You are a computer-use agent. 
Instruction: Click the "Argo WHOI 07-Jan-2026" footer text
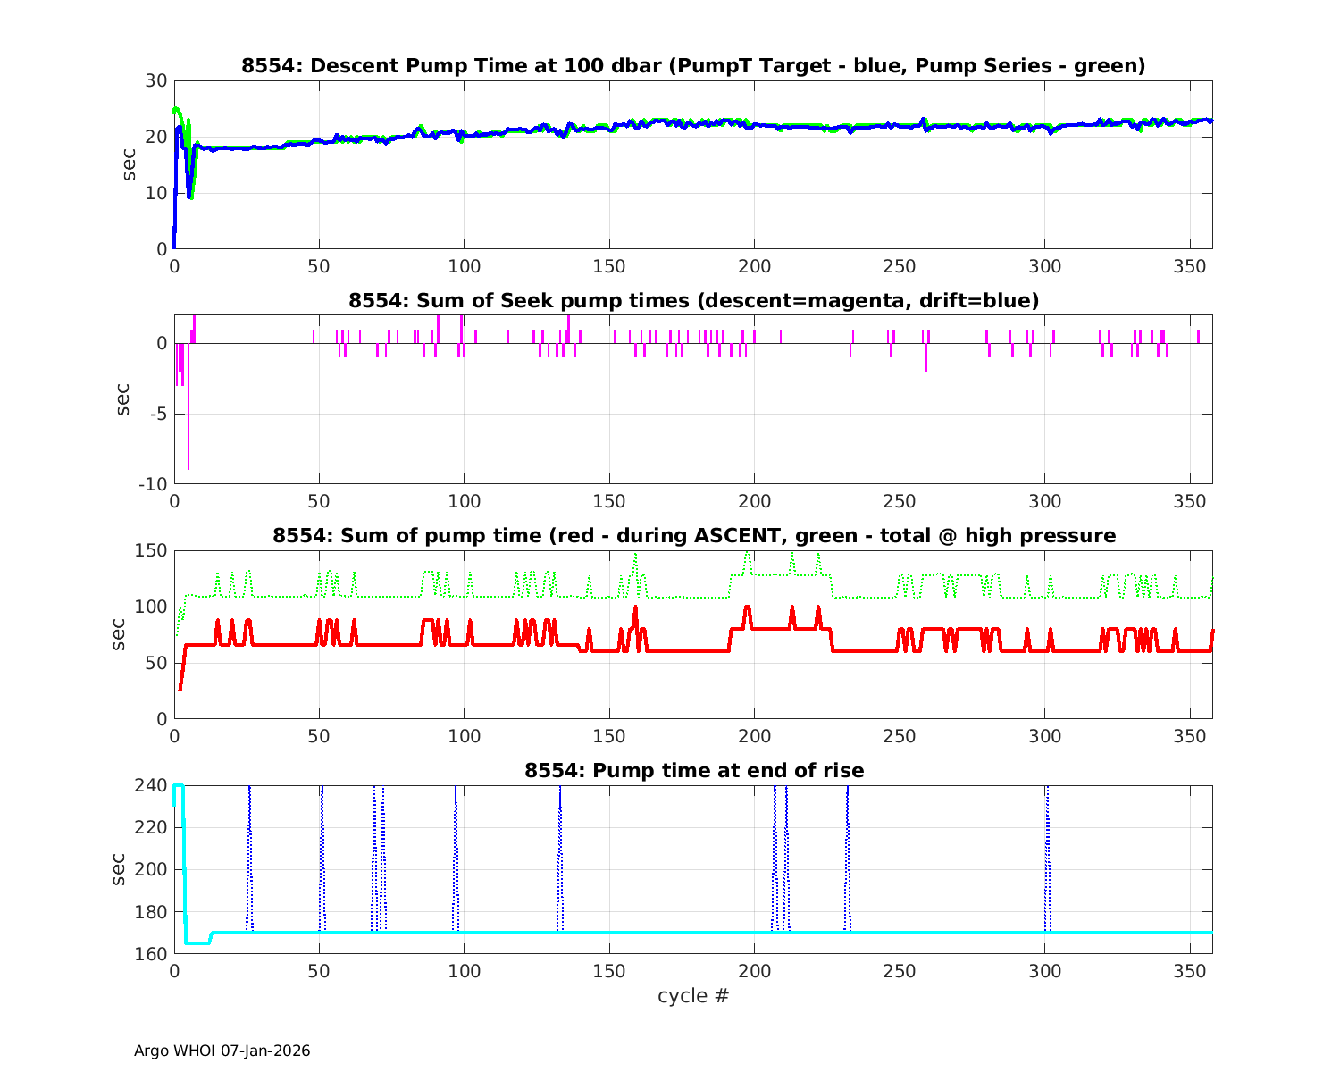(222, 1051)
